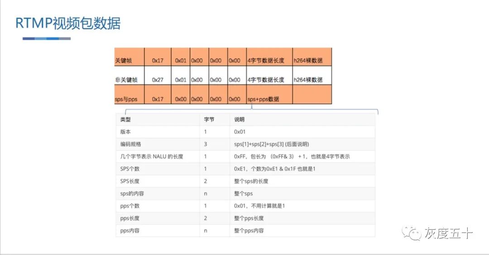The height and width of the screenshot is (255, 489).
Task: Select the 整个pps内容 description cell
Action: pos(249,231)
